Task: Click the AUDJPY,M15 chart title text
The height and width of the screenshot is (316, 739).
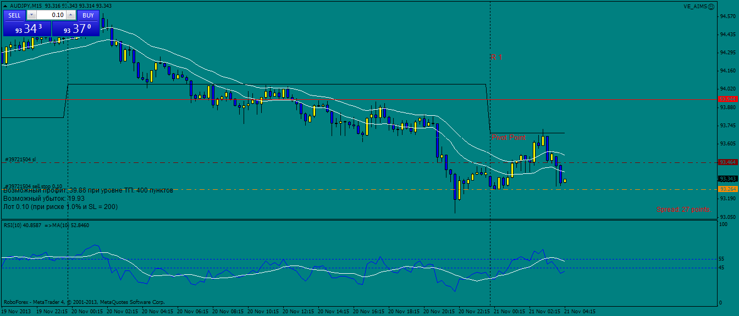Action: (26, 5)
